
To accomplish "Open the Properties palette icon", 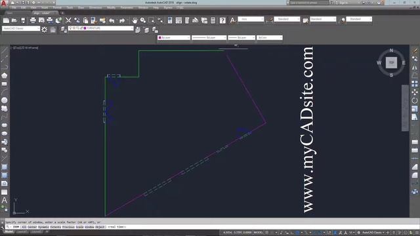I will 170,20.
